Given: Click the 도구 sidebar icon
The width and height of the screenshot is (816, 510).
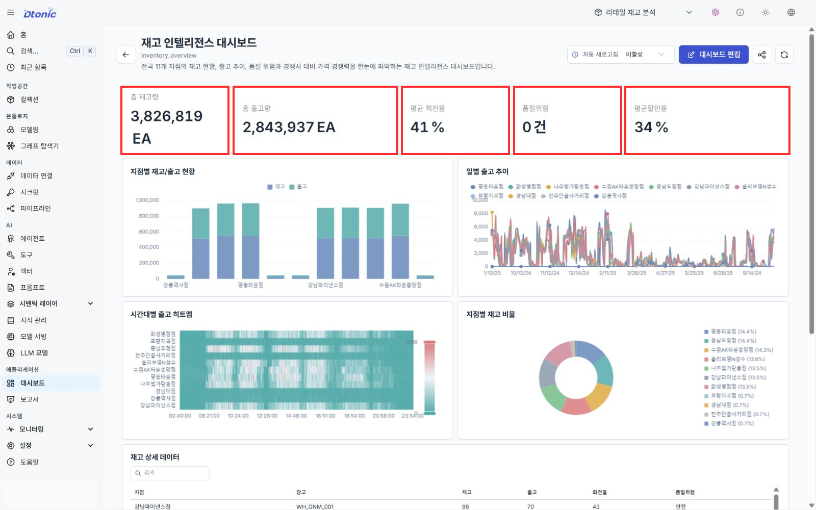Looking at the screenshot, I should pyautogui.click(x=11, y=255).
